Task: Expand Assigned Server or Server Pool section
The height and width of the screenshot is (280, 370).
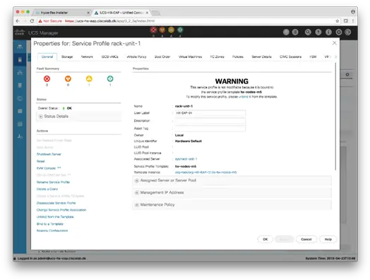Action: coord(232,180)
